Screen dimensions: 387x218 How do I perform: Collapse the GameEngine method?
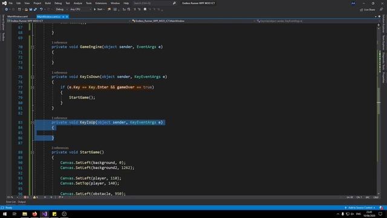[x=32, y=47]
